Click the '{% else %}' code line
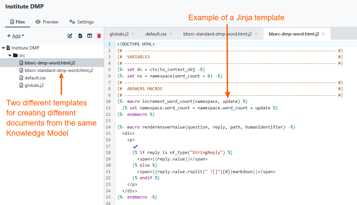 click(x=145, y=165)
